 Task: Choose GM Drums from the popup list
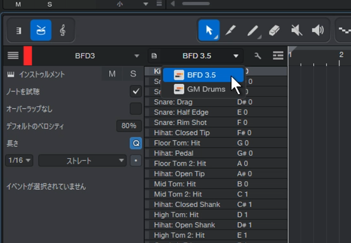pos(203,89)
